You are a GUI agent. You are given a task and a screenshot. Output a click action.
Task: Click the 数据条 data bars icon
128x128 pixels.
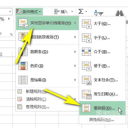point(23,52)
